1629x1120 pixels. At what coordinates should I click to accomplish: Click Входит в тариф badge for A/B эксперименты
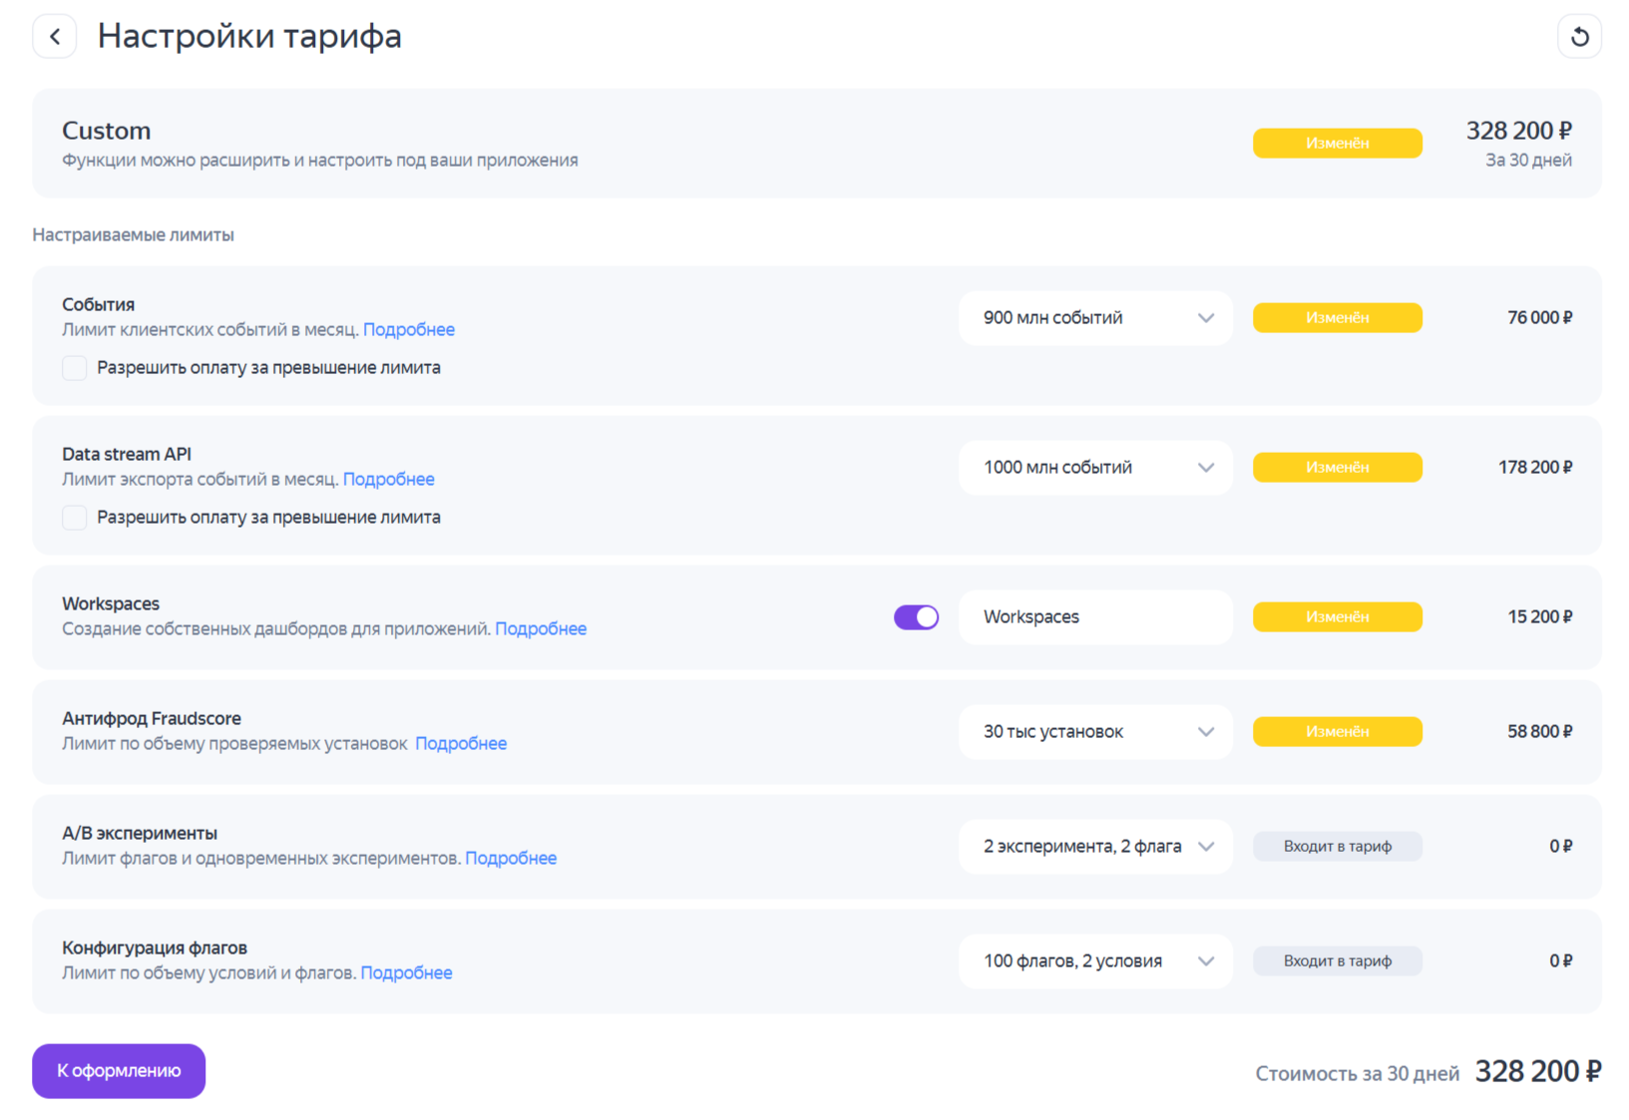click(1337, 847)
